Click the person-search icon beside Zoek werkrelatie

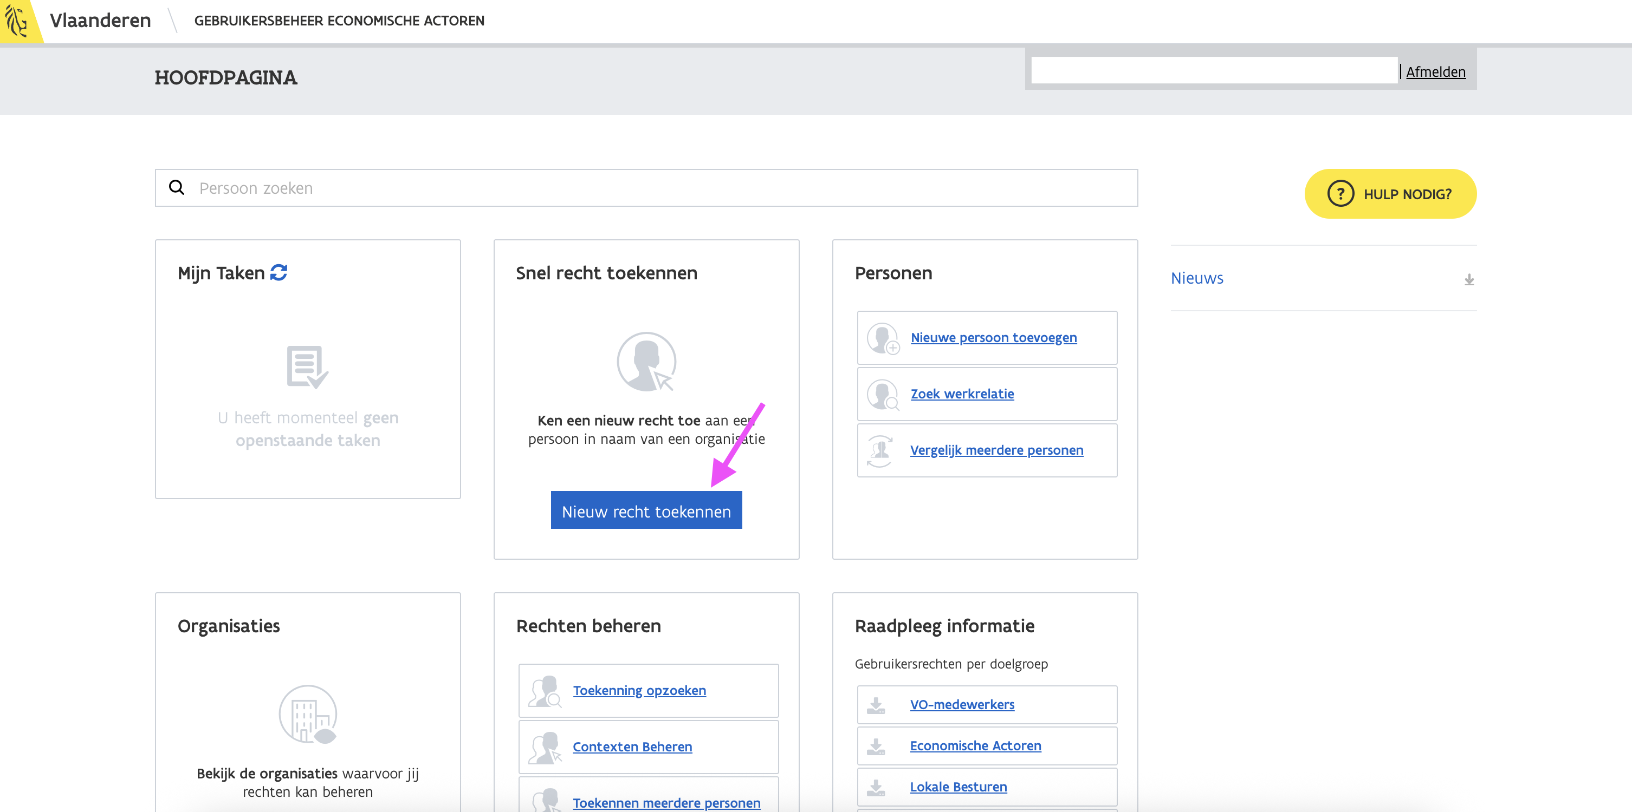[883, 394]
